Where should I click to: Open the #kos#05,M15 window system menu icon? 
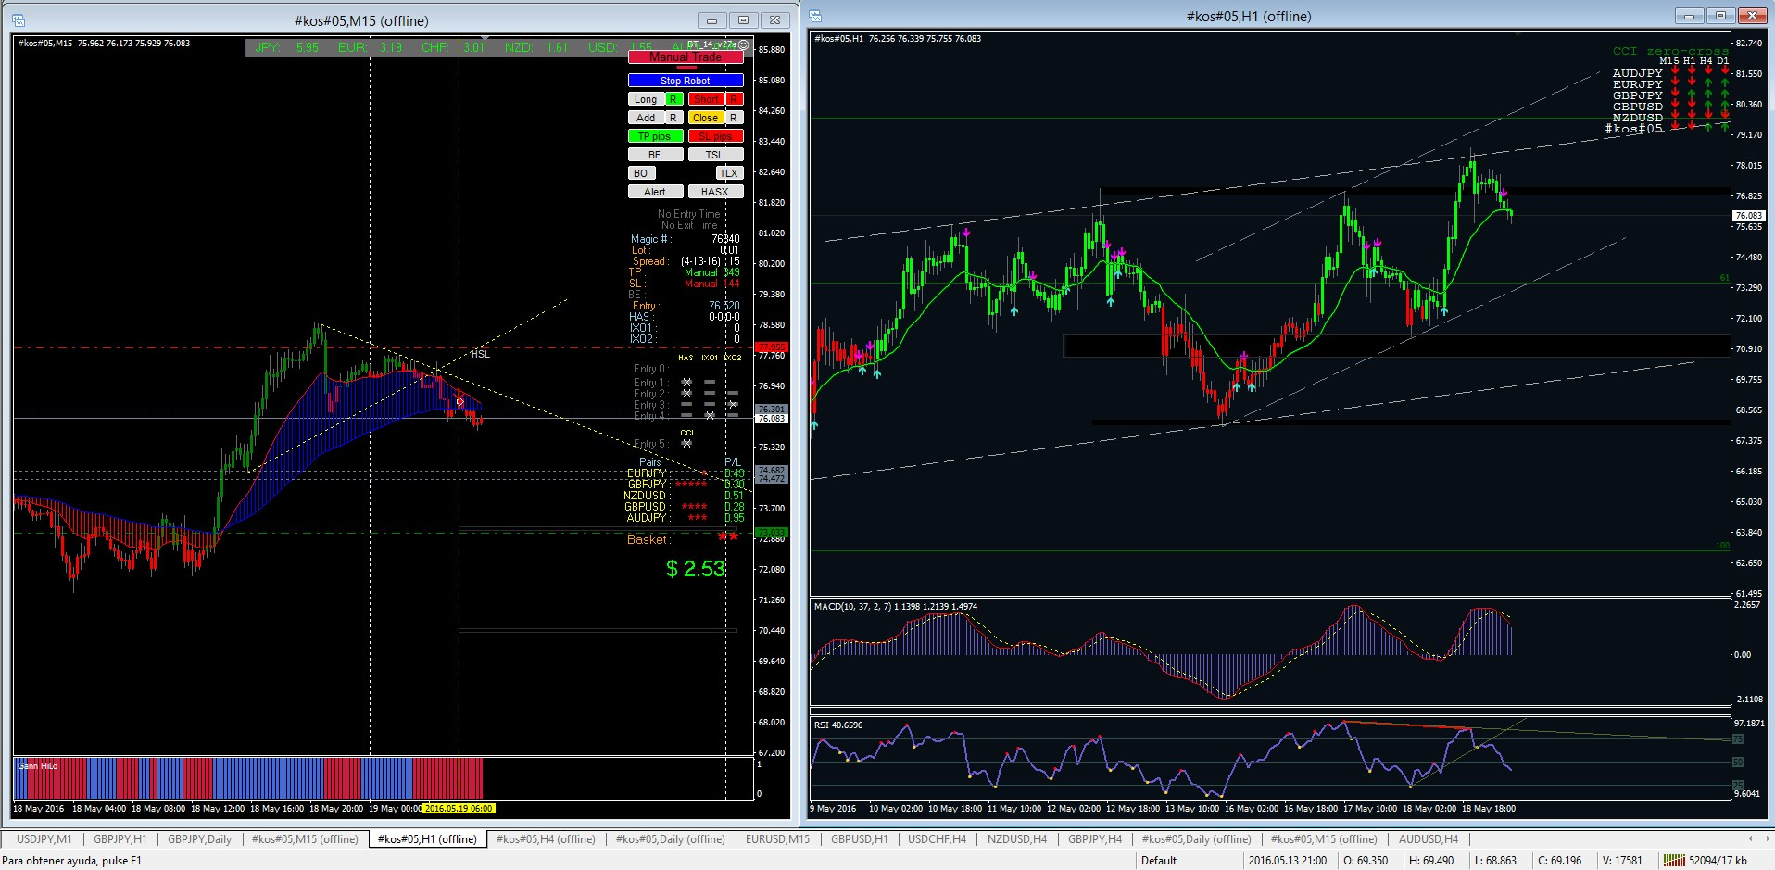tap(20, 20)
